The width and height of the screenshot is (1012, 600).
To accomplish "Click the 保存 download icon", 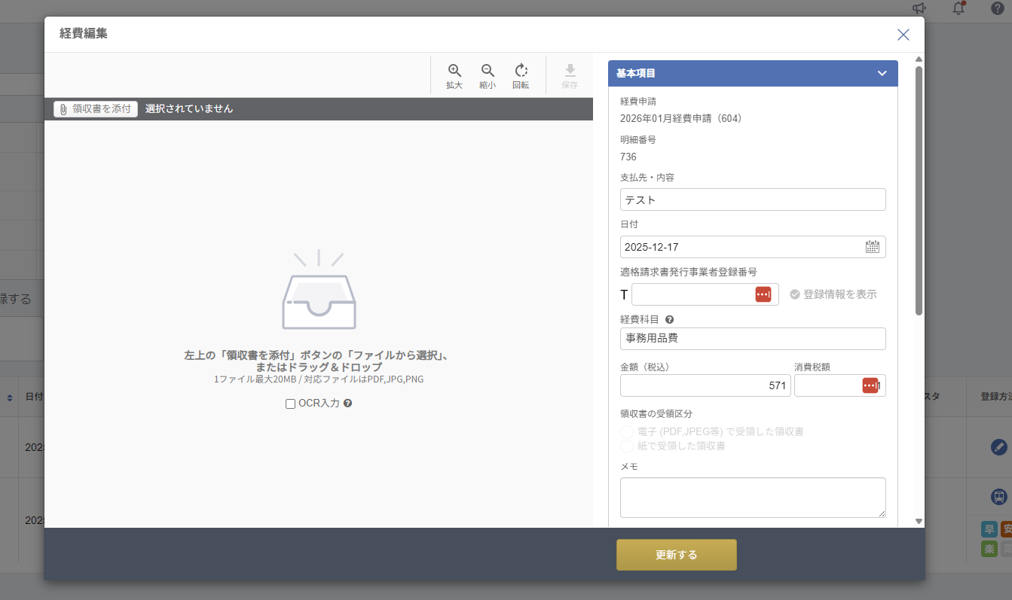I will click(x=570, y=71).
